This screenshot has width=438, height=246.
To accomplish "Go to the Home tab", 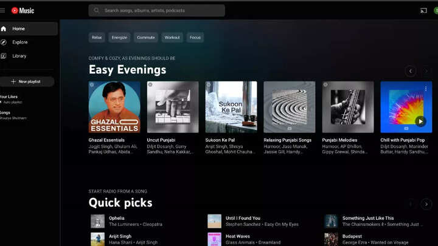I will pos(18,29).
